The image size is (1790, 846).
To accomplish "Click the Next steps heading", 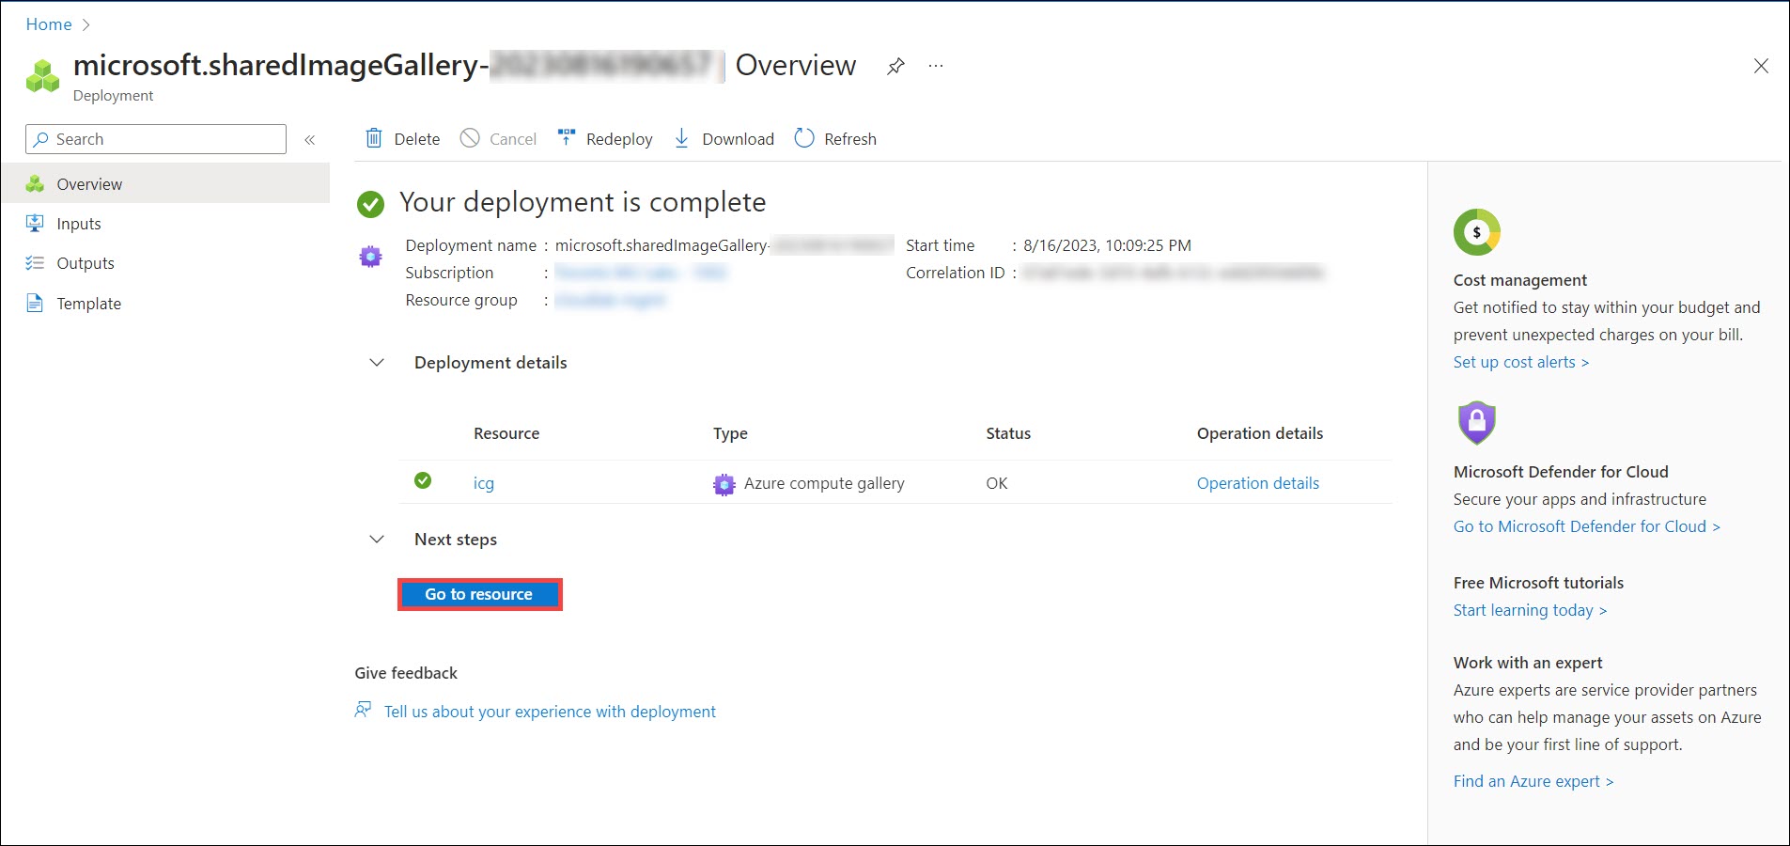I will tap(456, 540).
